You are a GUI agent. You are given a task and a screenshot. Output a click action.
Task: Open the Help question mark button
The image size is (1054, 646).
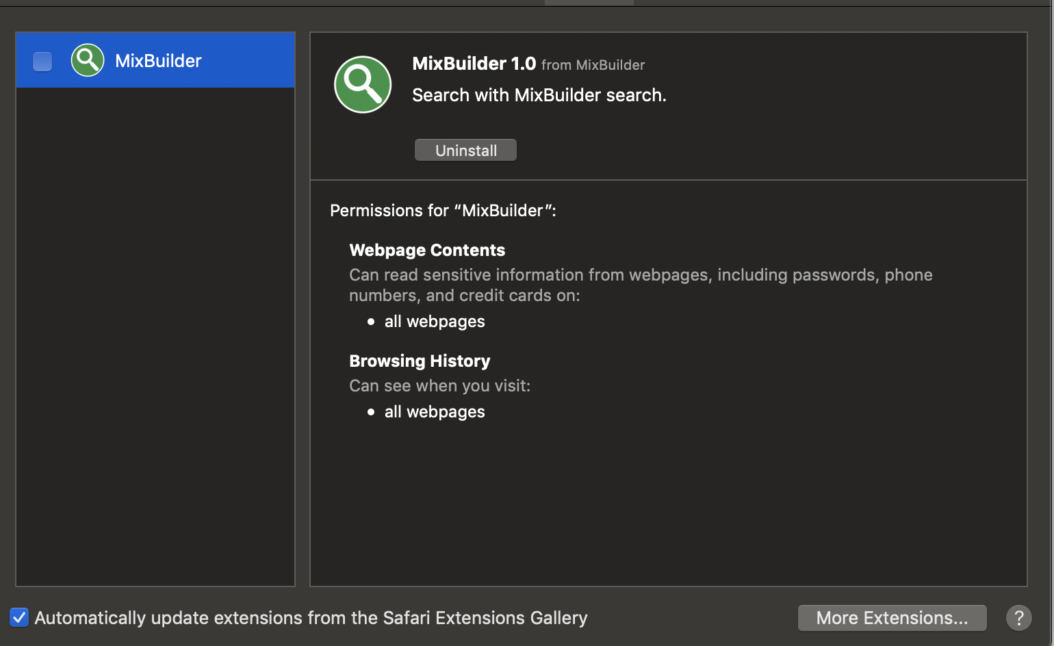(1018, 618)
